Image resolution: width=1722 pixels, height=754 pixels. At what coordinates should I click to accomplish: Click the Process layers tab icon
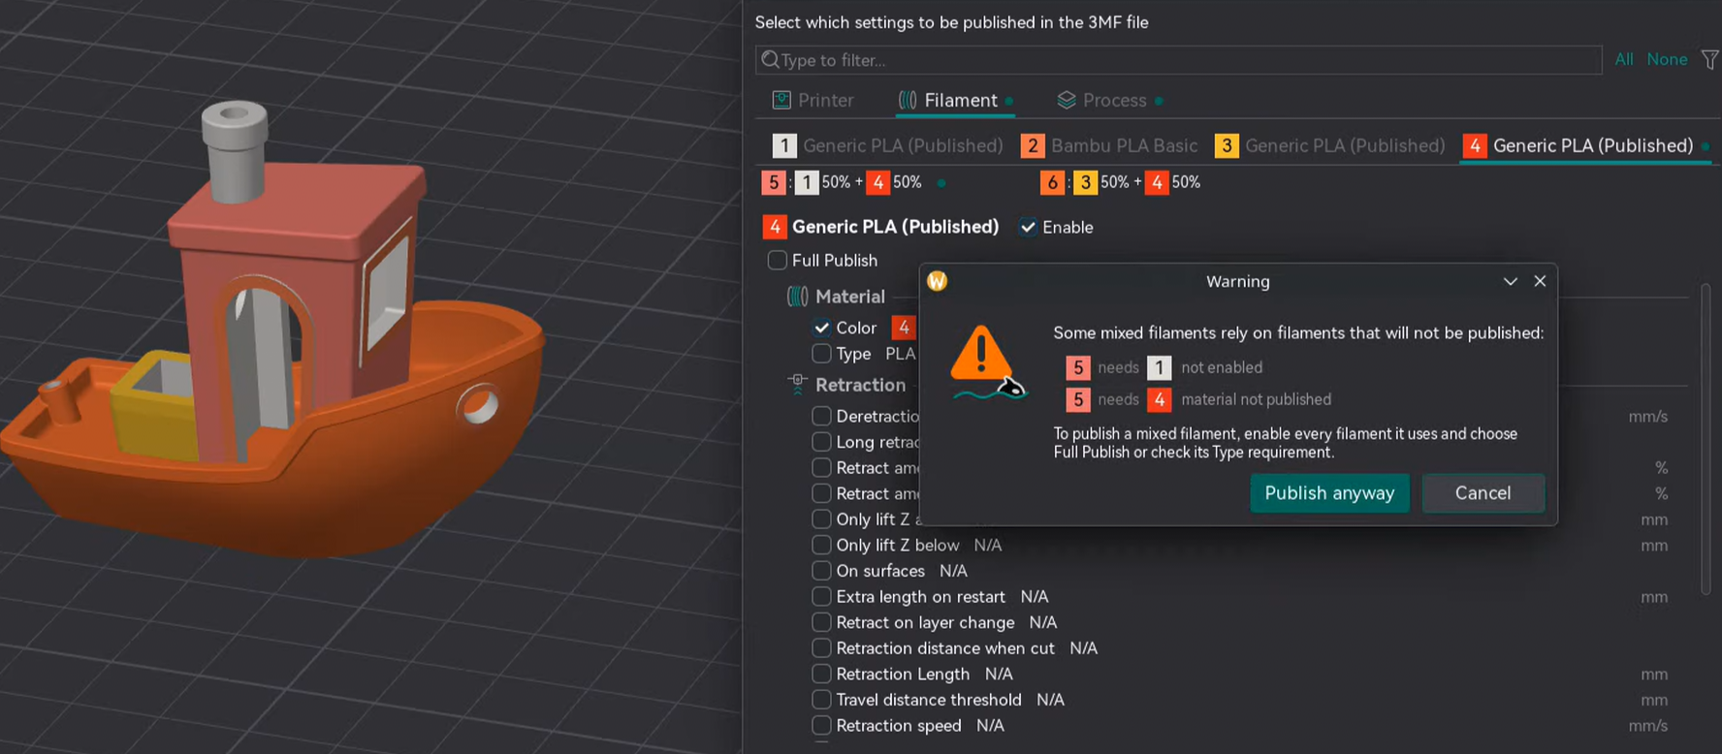[x=1067, y=100]
